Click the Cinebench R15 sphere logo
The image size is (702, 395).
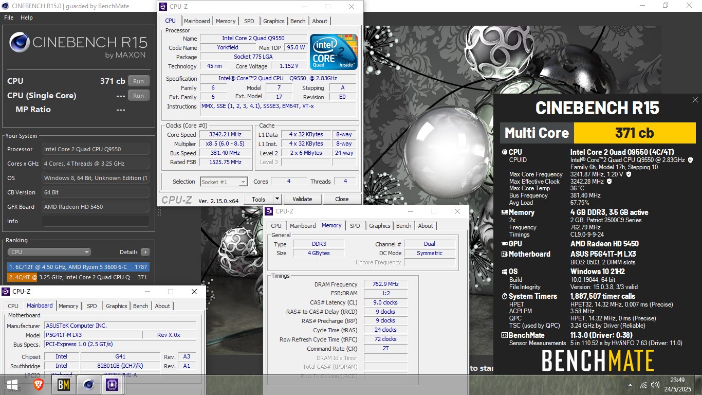click(20, 42)
